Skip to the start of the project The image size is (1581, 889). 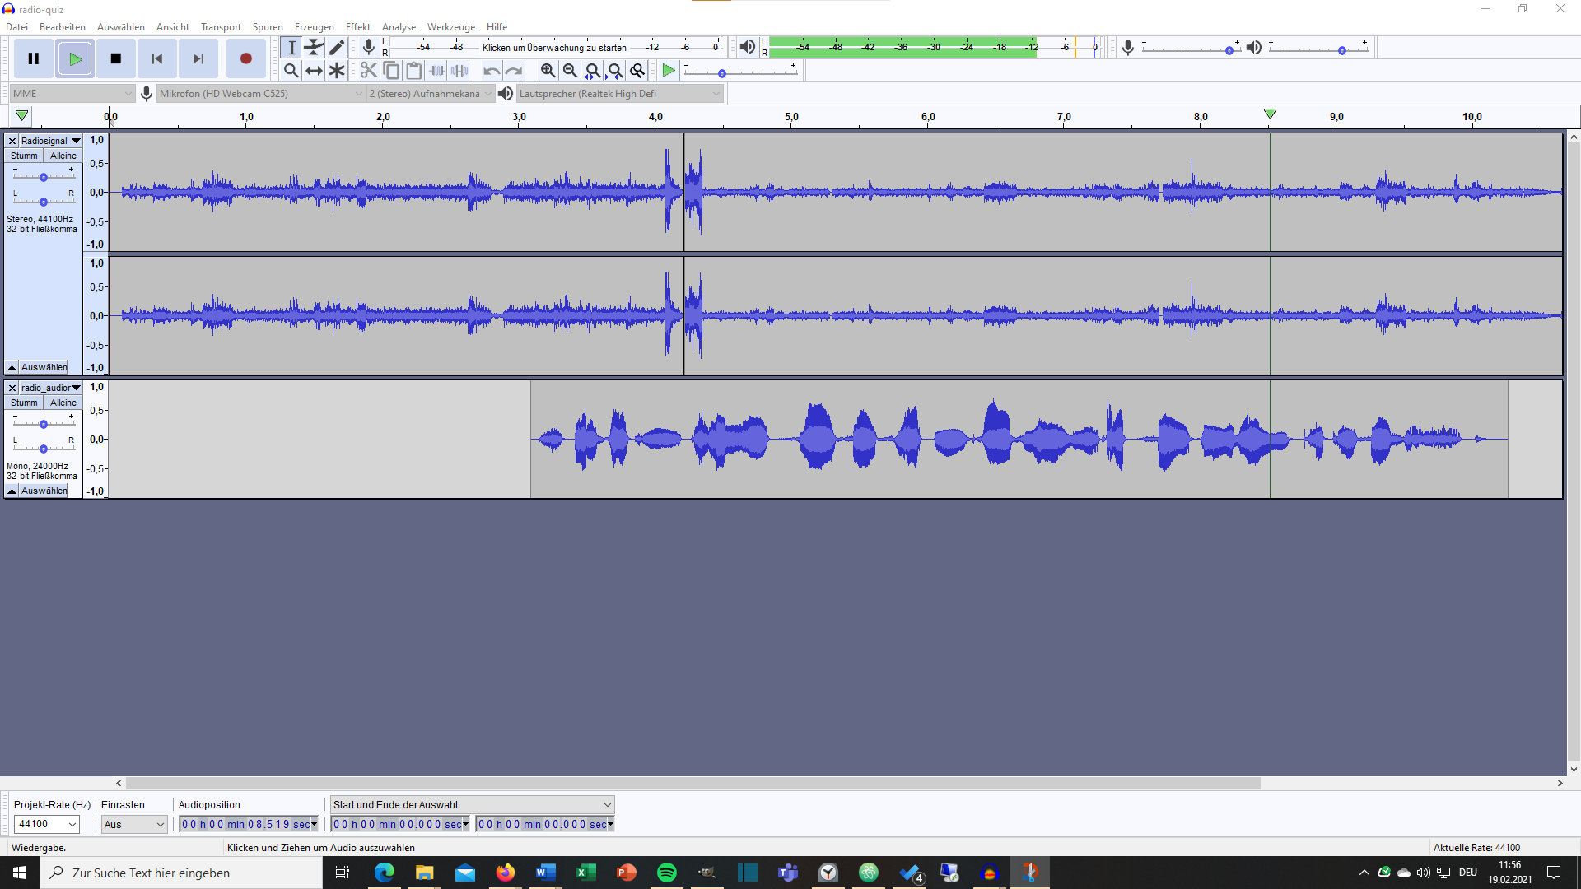point(157,58)
